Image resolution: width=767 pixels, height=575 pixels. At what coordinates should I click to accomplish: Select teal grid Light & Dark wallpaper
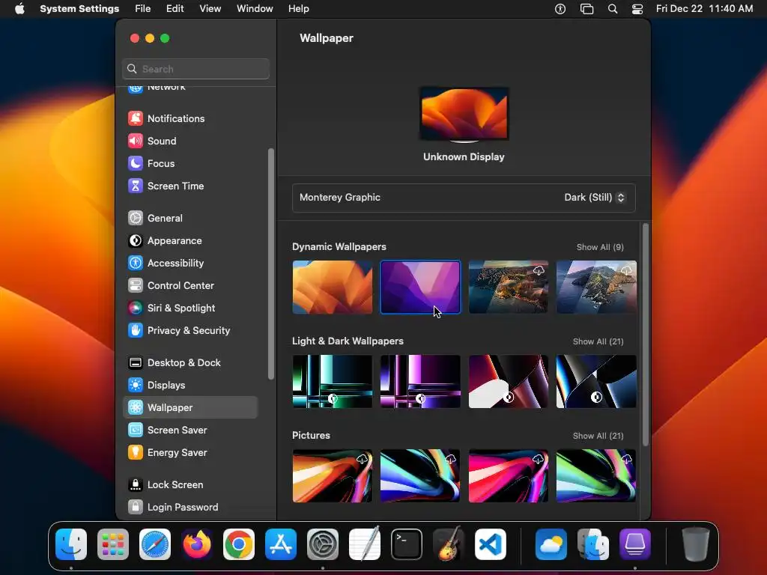[x=333, y=381]
